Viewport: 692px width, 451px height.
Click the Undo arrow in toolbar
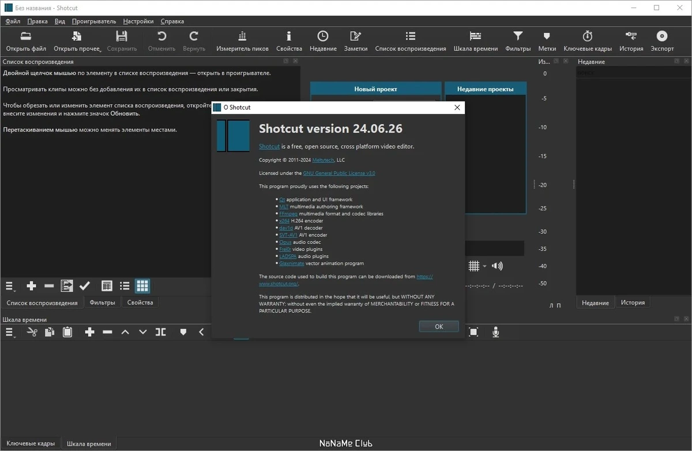[161, 36]
